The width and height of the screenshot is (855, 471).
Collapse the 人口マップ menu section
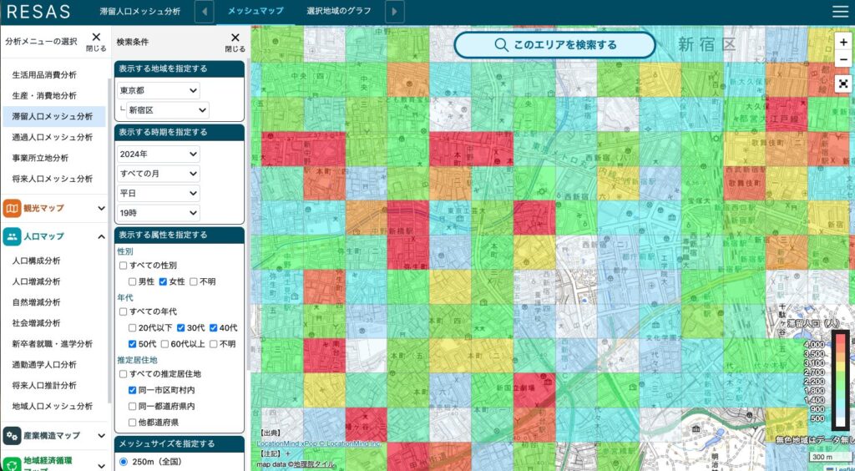pyautogui.click(x=101, y=236)
